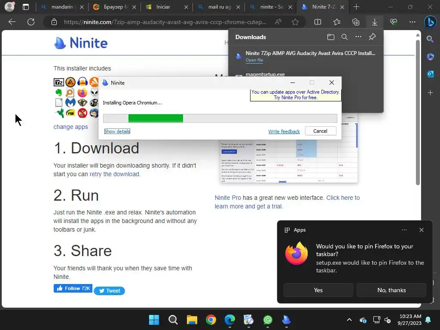
Task: Click Yes to pin Firefox
Action: [x=318, y=290]
